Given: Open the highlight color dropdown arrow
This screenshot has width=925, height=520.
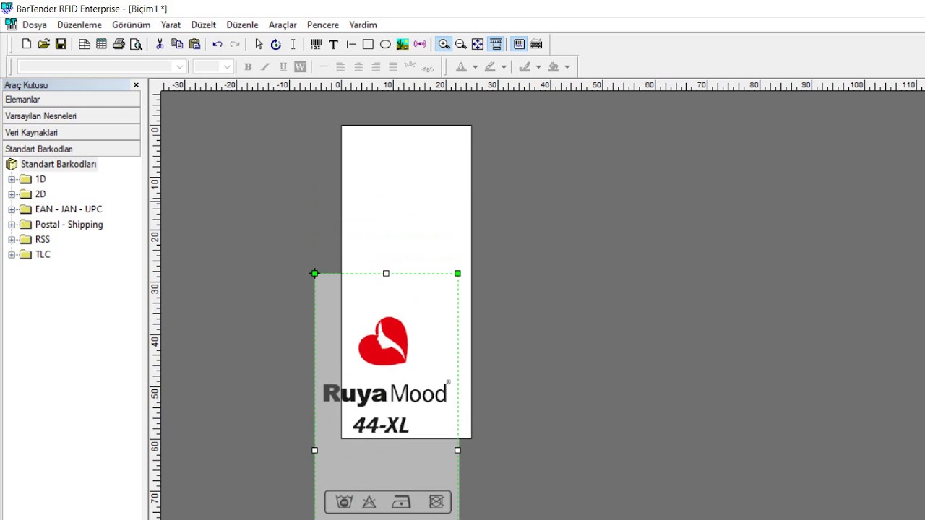Looking at the screenshot, I should (x=504, y=66).
